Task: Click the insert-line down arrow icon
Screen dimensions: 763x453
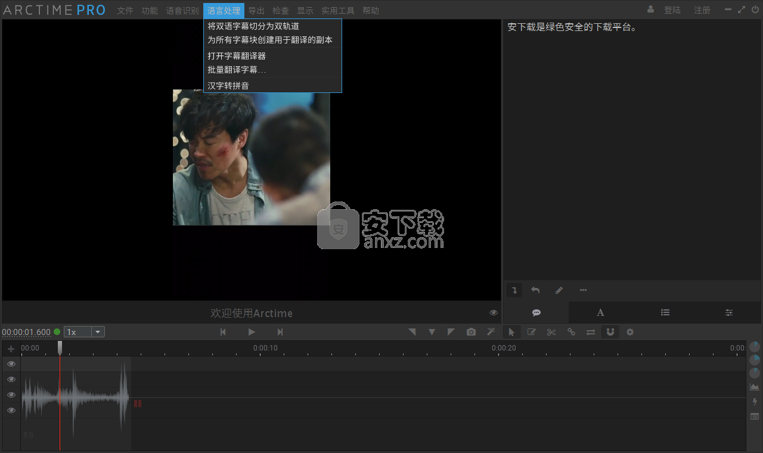Action: coord(514,290)
